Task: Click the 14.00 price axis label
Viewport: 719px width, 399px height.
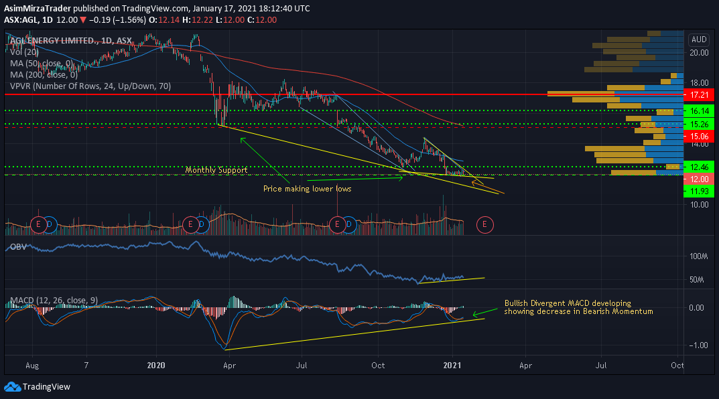Action: tap(700, 144)
